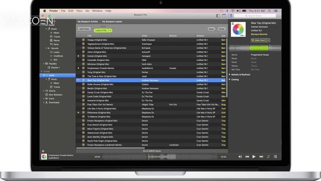Click the track icon beside Frozen Receptors (Landmark Remix)
Image resolution: width=321 pixels, height=181 pixels.
coord(83,145)
